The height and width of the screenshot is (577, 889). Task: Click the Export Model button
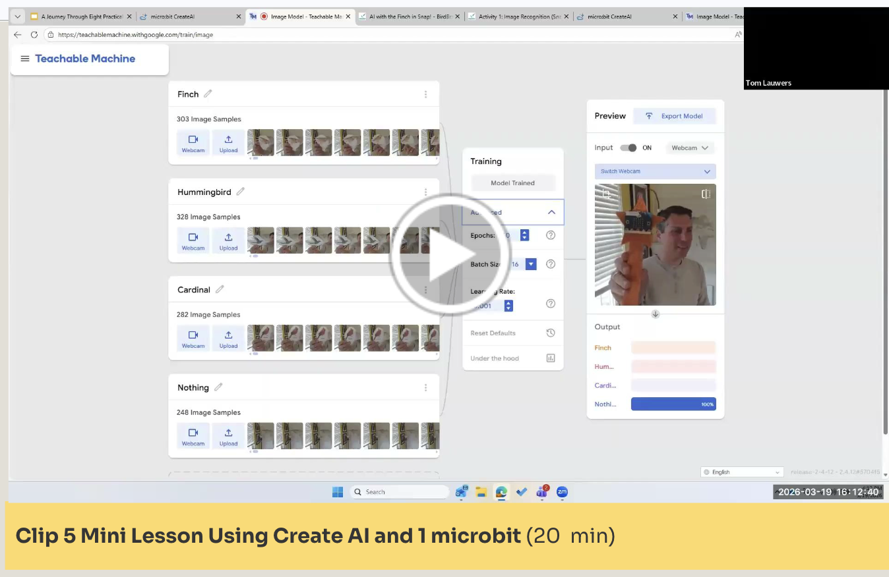tap(675, 116)
